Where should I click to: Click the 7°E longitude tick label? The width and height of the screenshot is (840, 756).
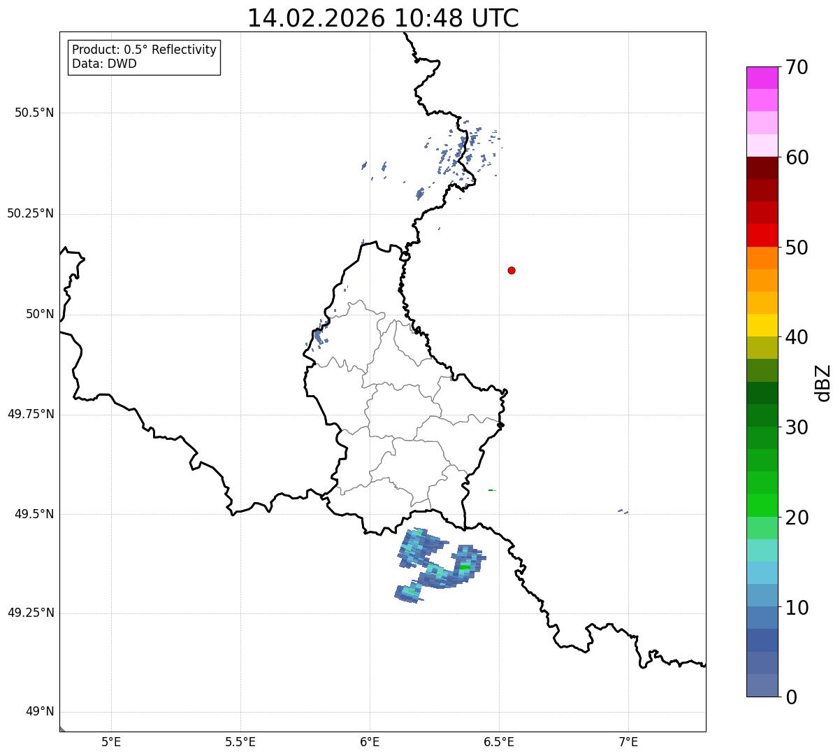coord(628,741)
